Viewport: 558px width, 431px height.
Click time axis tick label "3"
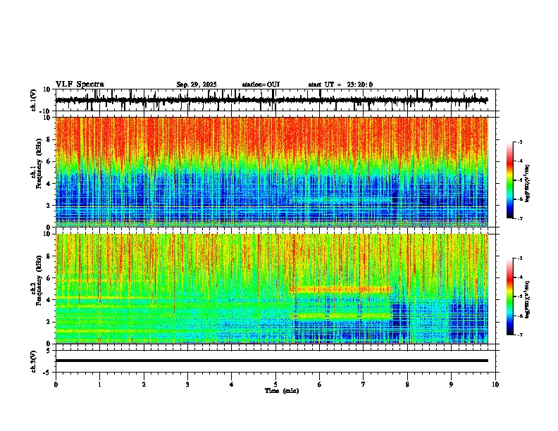pyautogui.click(x=187, y=385)
